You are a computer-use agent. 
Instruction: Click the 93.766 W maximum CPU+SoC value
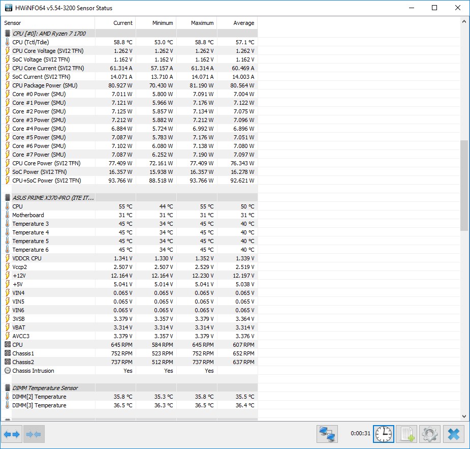201,181
